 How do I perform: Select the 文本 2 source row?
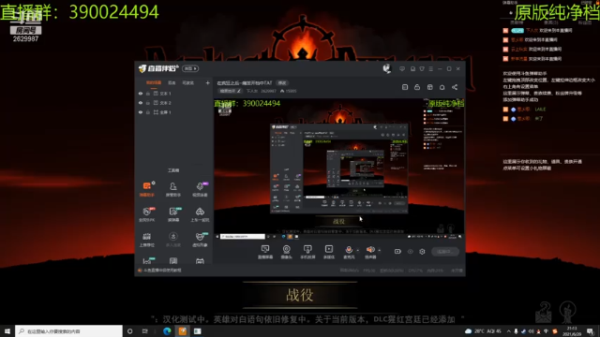coord(174,103)
